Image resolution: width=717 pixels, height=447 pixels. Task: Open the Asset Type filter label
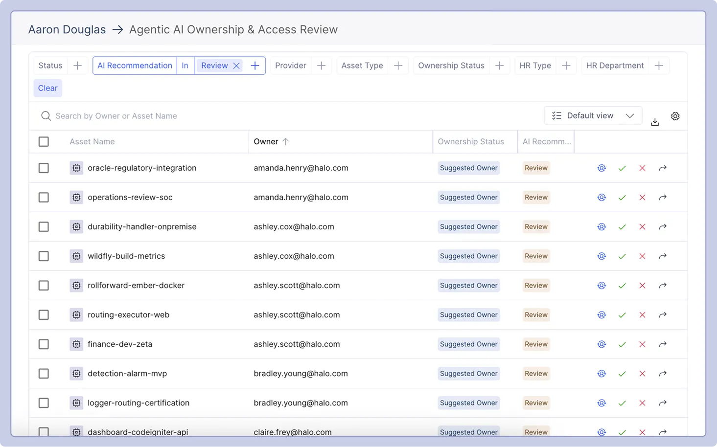(x=362, y=66)
